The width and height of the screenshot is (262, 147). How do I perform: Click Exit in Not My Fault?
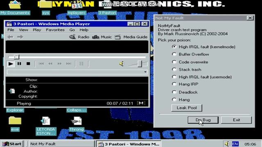[x=236, y=120]
